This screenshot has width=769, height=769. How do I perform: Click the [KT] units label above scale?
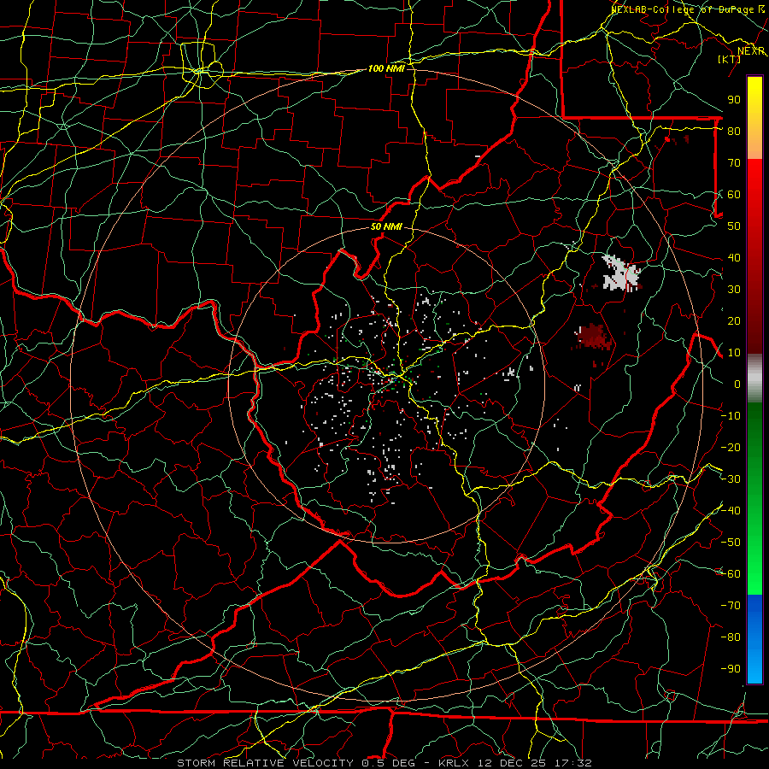pyautogui.click(x=730, y=59)
